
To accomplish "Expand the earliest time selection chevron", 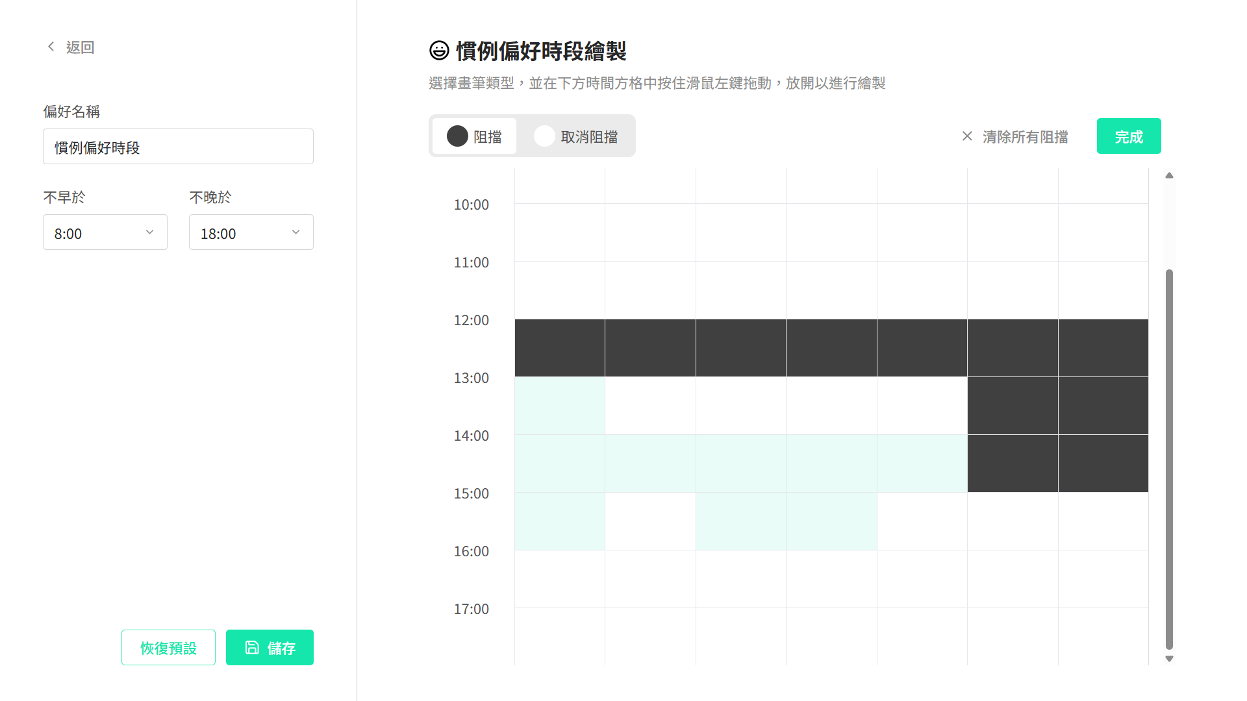I will click(149, 232).
